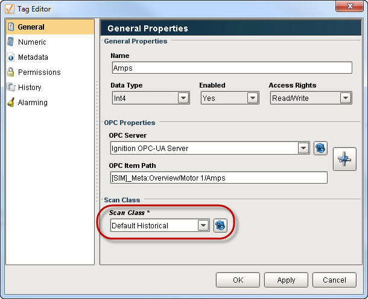Viewport: 368px width, 299px height.
Task: Click the Scan Class edit icon
Action: click(220, 225)
